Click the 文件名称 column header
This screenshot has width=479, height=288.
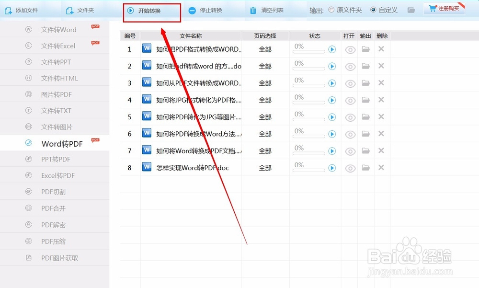[x=191, y=36]
